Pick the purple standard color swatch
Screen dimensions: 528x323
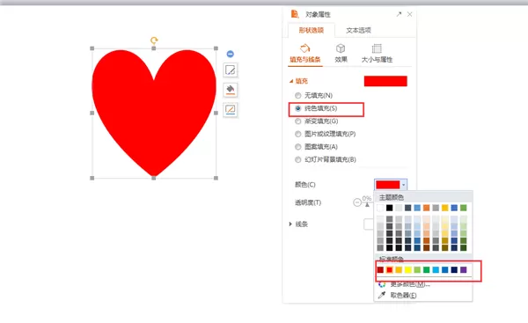pos(464,270)
